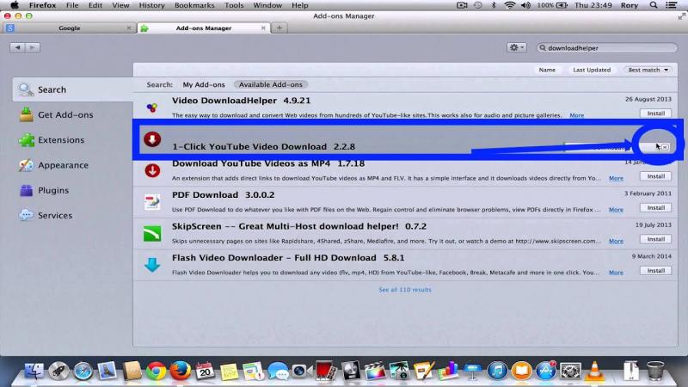This screenshot has width=688, height=387.
Task: Open Google Chrome from the dock
Action: 156,372
